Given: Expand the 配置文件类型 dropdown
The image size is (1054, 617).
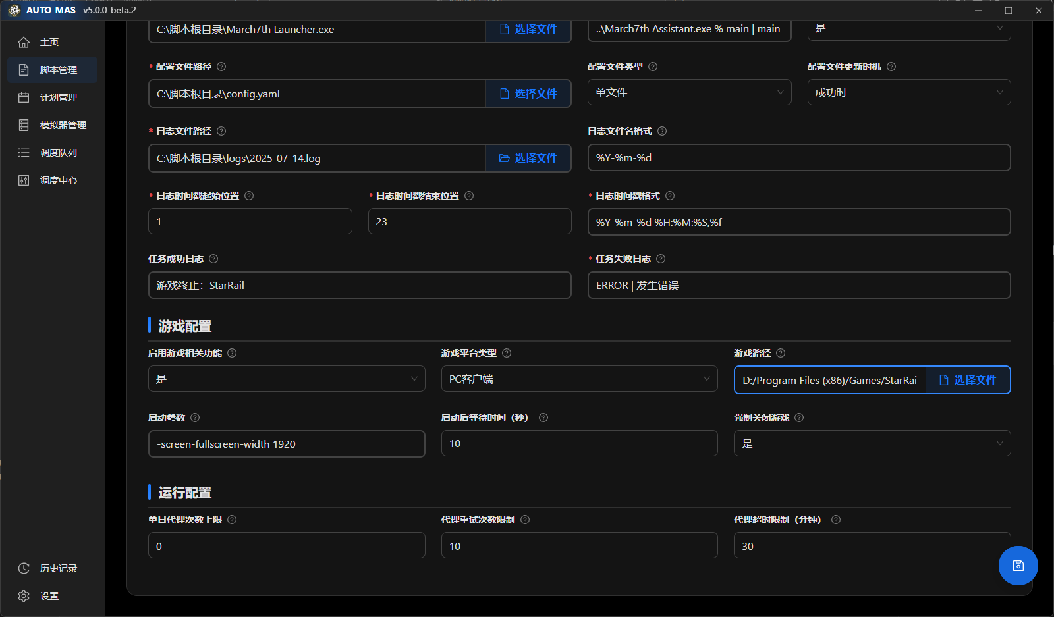Looking at the screenshot, I should click(x=689, y=93).
